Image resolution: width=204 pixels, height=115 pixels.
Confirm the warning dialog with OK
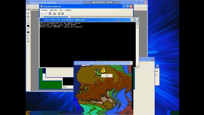(107, 76)
